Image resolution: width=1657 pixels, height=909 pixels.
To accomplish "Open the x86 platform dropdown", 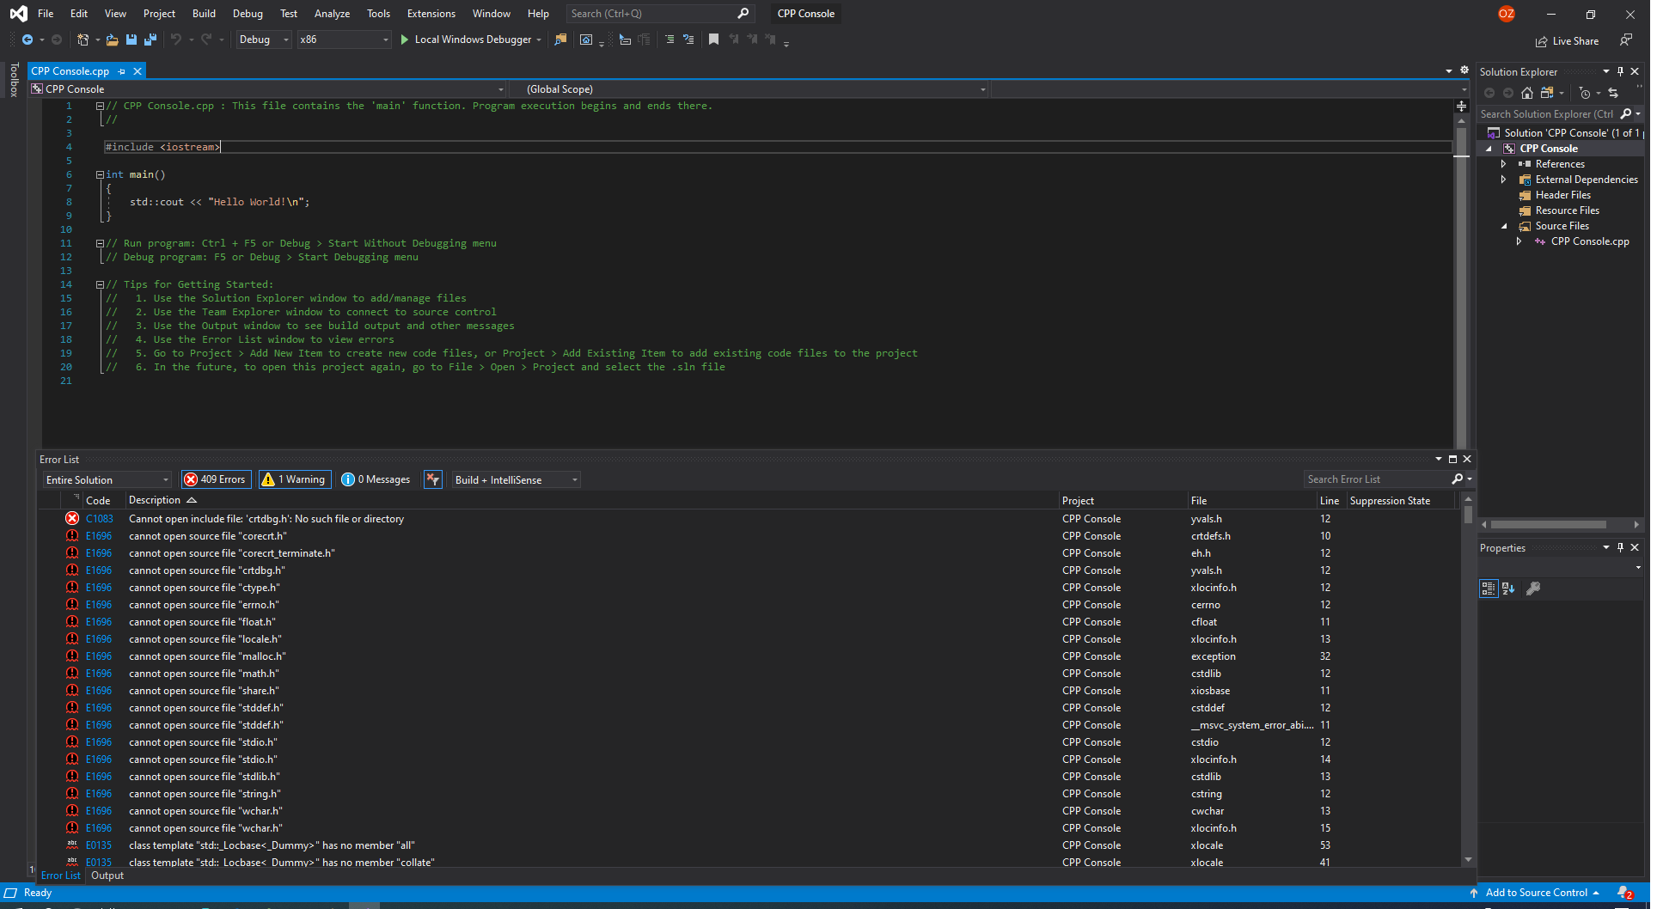I will [x=344, y=40].
